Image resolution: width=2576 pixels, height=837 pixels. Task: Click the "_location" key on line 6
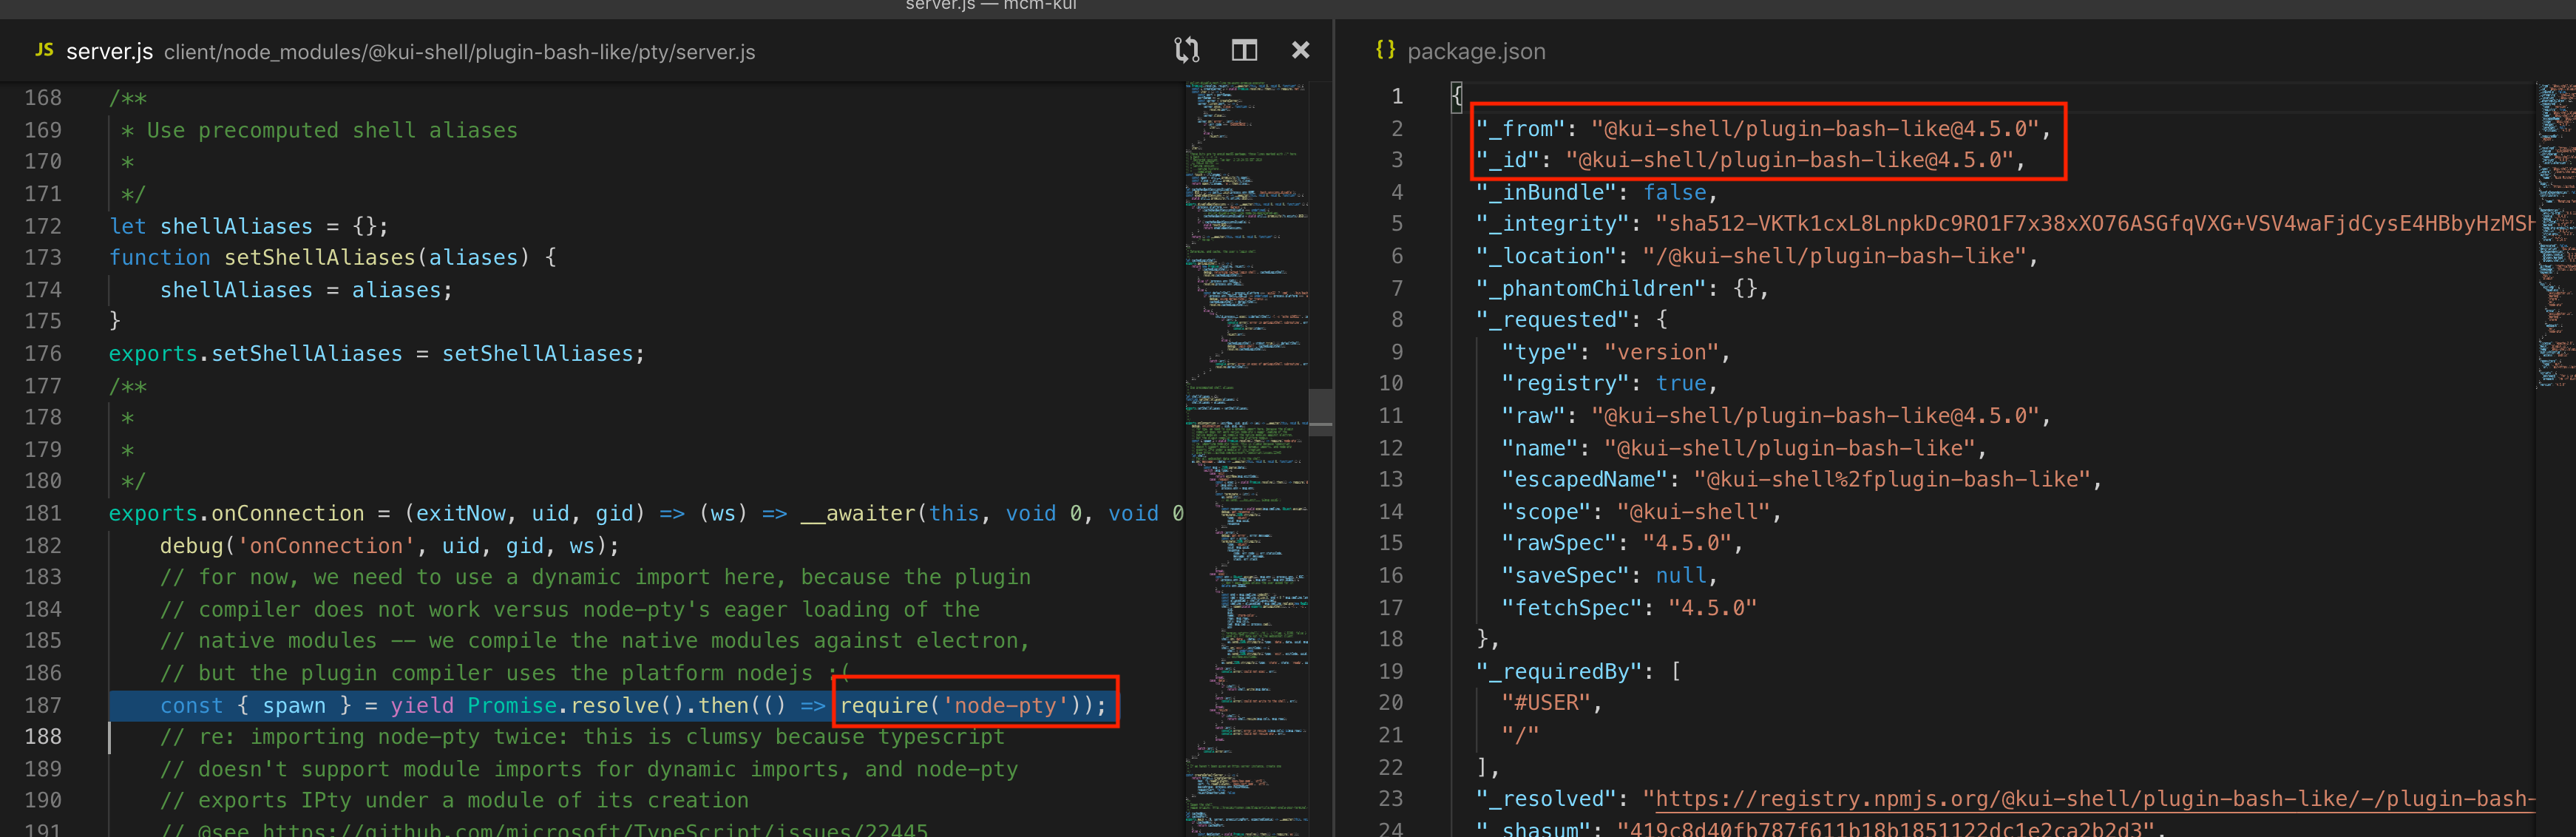tap(1546, 256)
